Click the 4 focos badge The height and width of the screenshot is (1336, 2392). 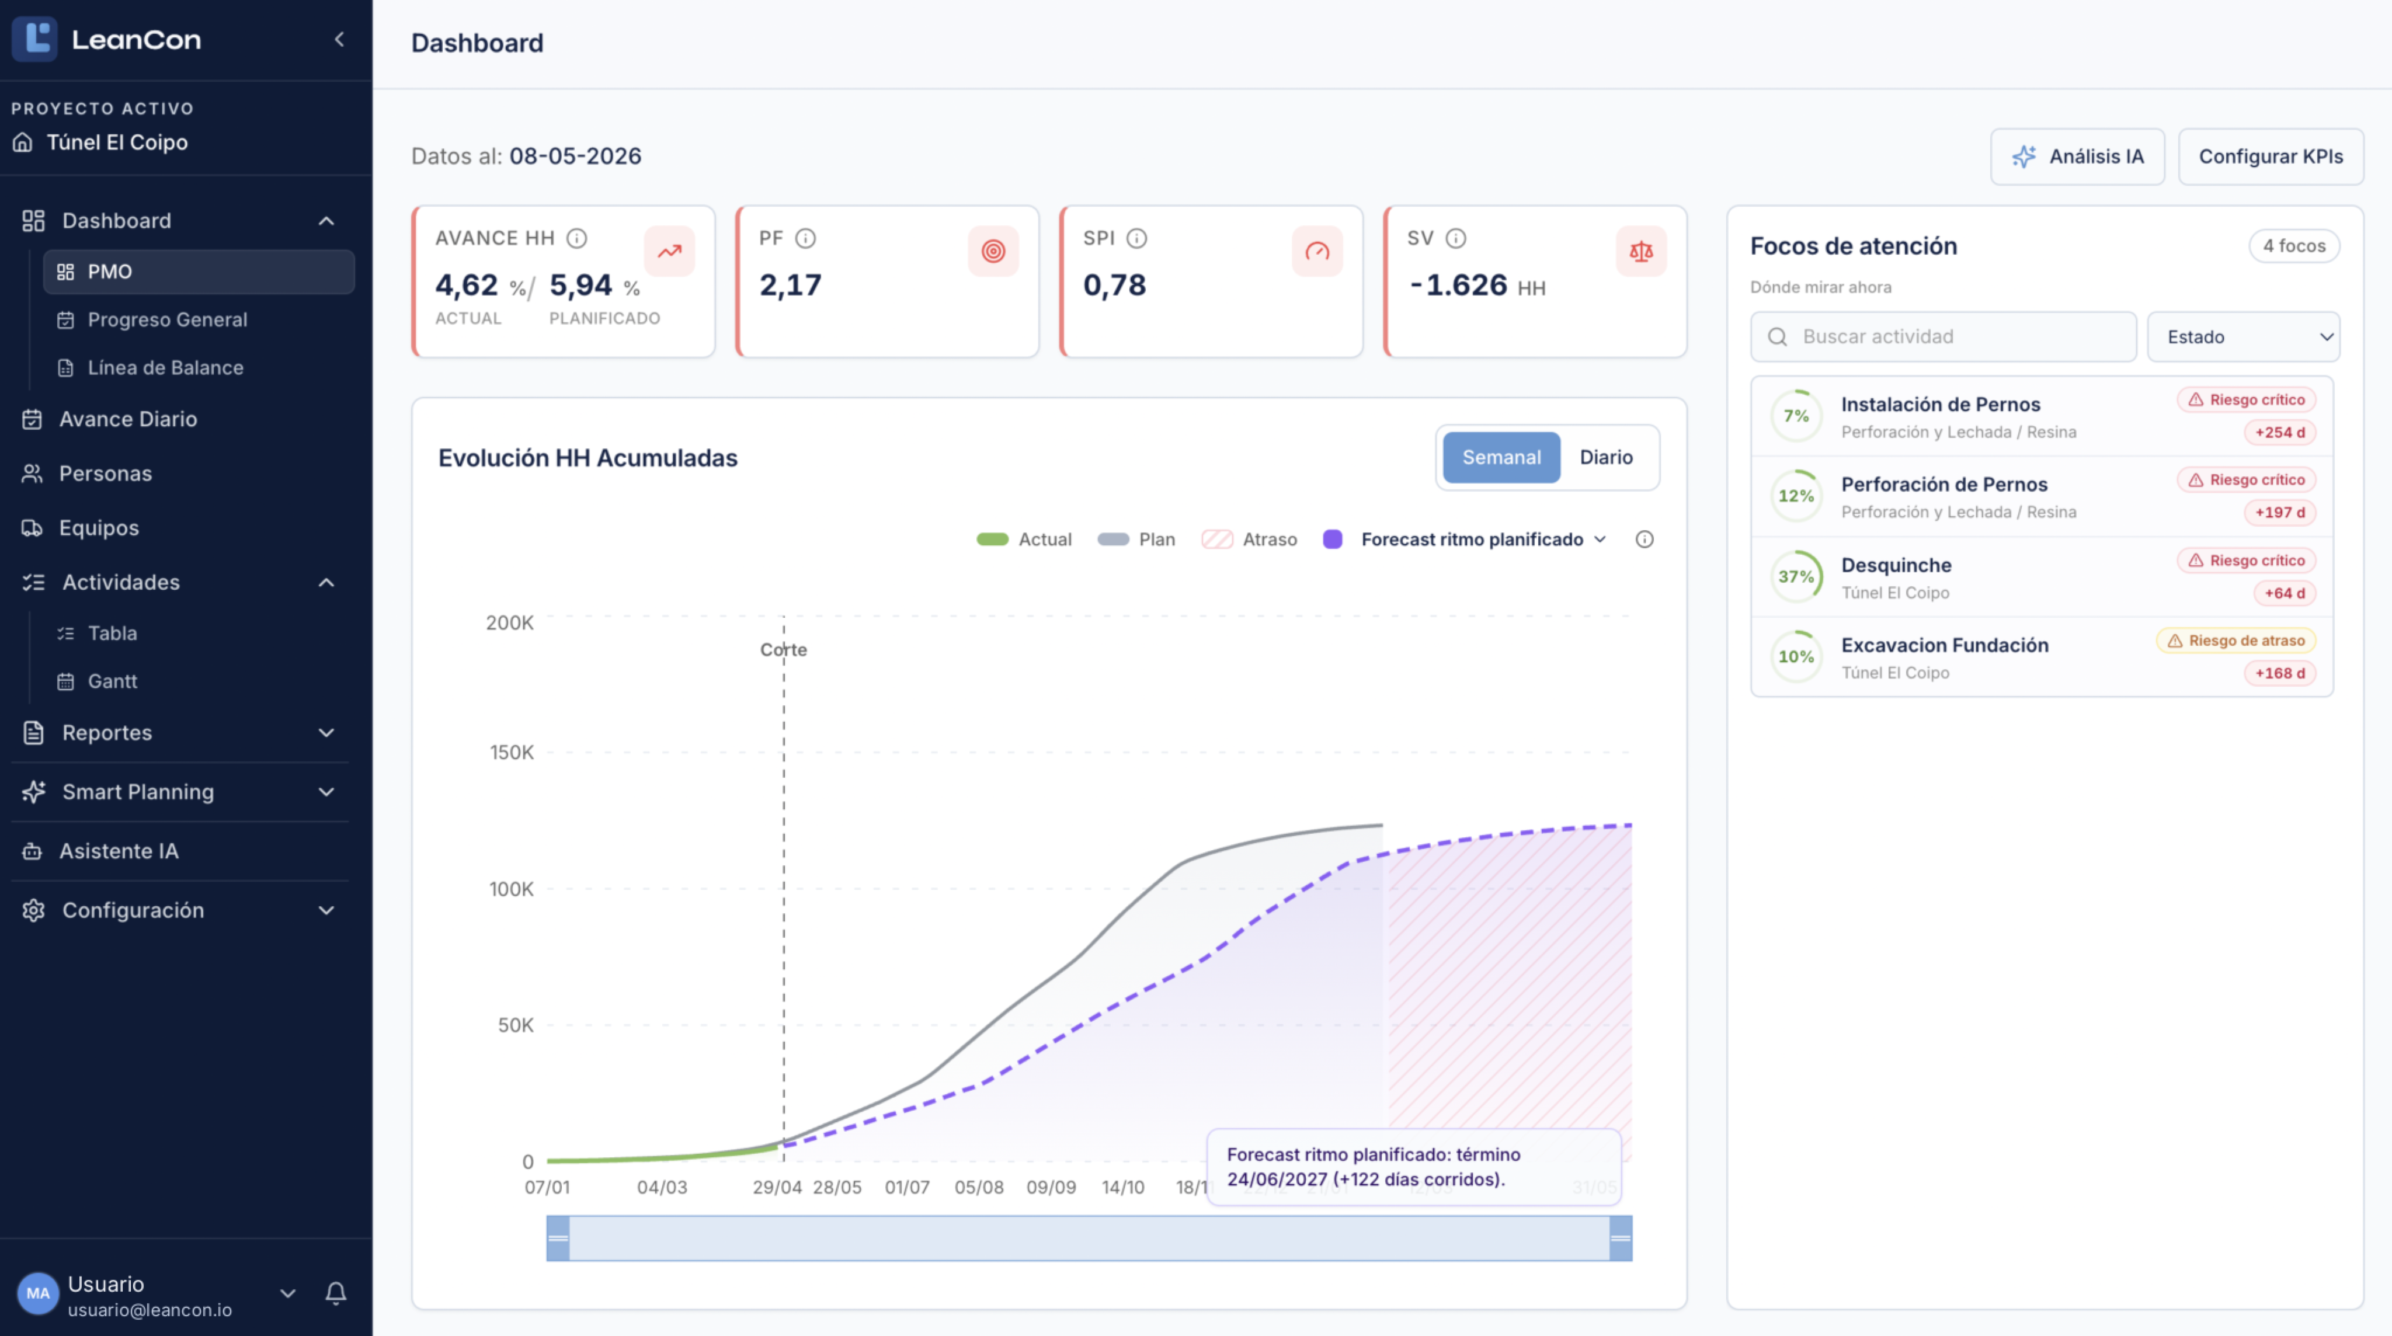coord(2293,246)
